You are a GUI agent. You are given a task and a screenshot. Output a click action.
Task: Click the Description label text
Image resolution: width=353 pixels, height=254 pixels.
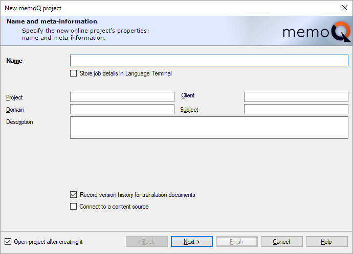(19, 122)
